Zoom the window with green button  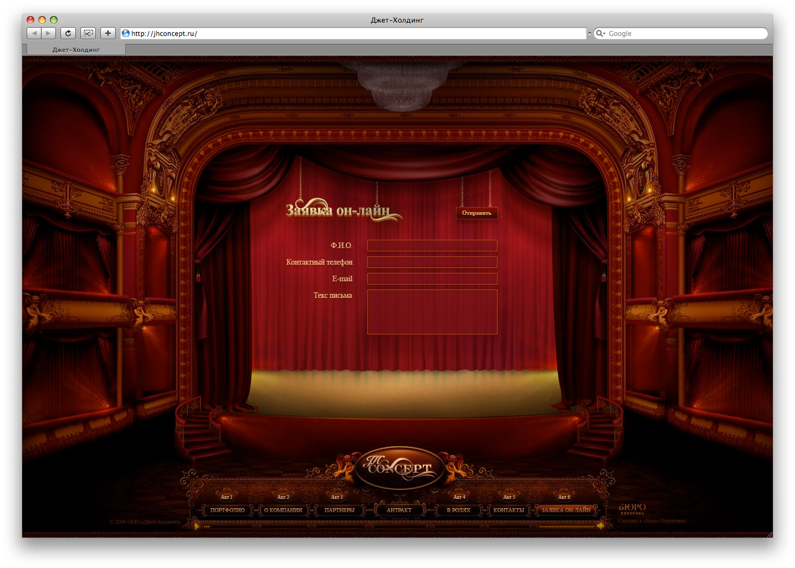(54, 20)
